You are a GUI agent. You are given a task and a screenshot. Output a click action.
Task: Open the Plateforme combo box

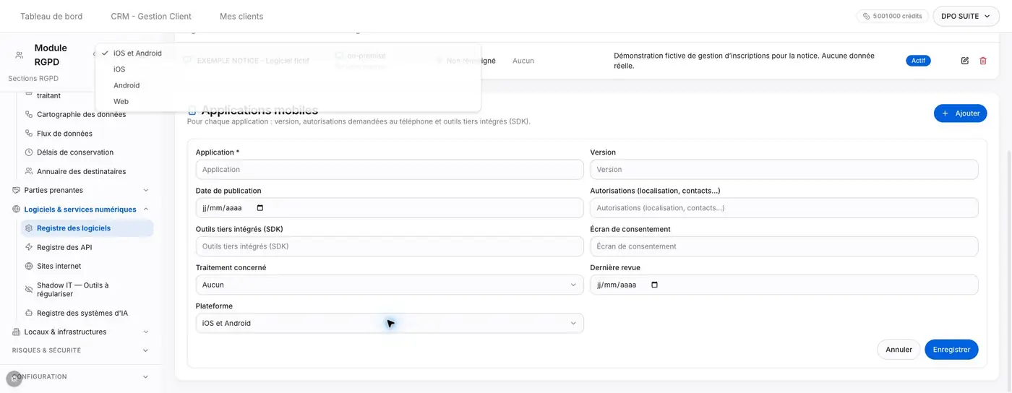pyautogui.click(x=390, y=323)
